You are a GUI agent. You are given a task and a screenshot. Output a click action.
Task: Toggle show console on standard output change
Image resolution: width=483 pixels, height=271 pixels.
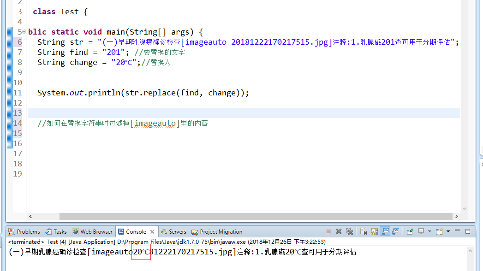pos(385,231)
